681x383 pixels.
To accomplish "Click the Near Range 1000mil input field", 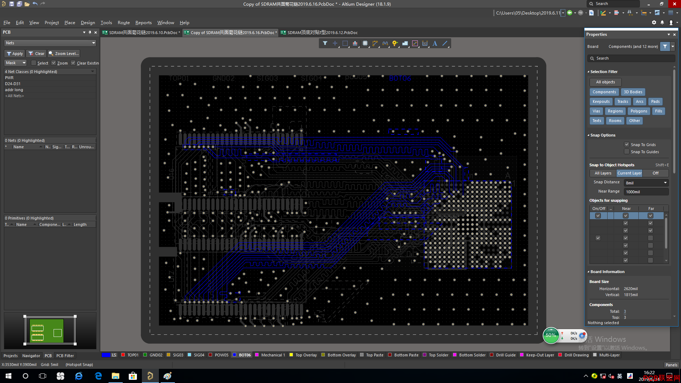I will (x=646, y=191).
